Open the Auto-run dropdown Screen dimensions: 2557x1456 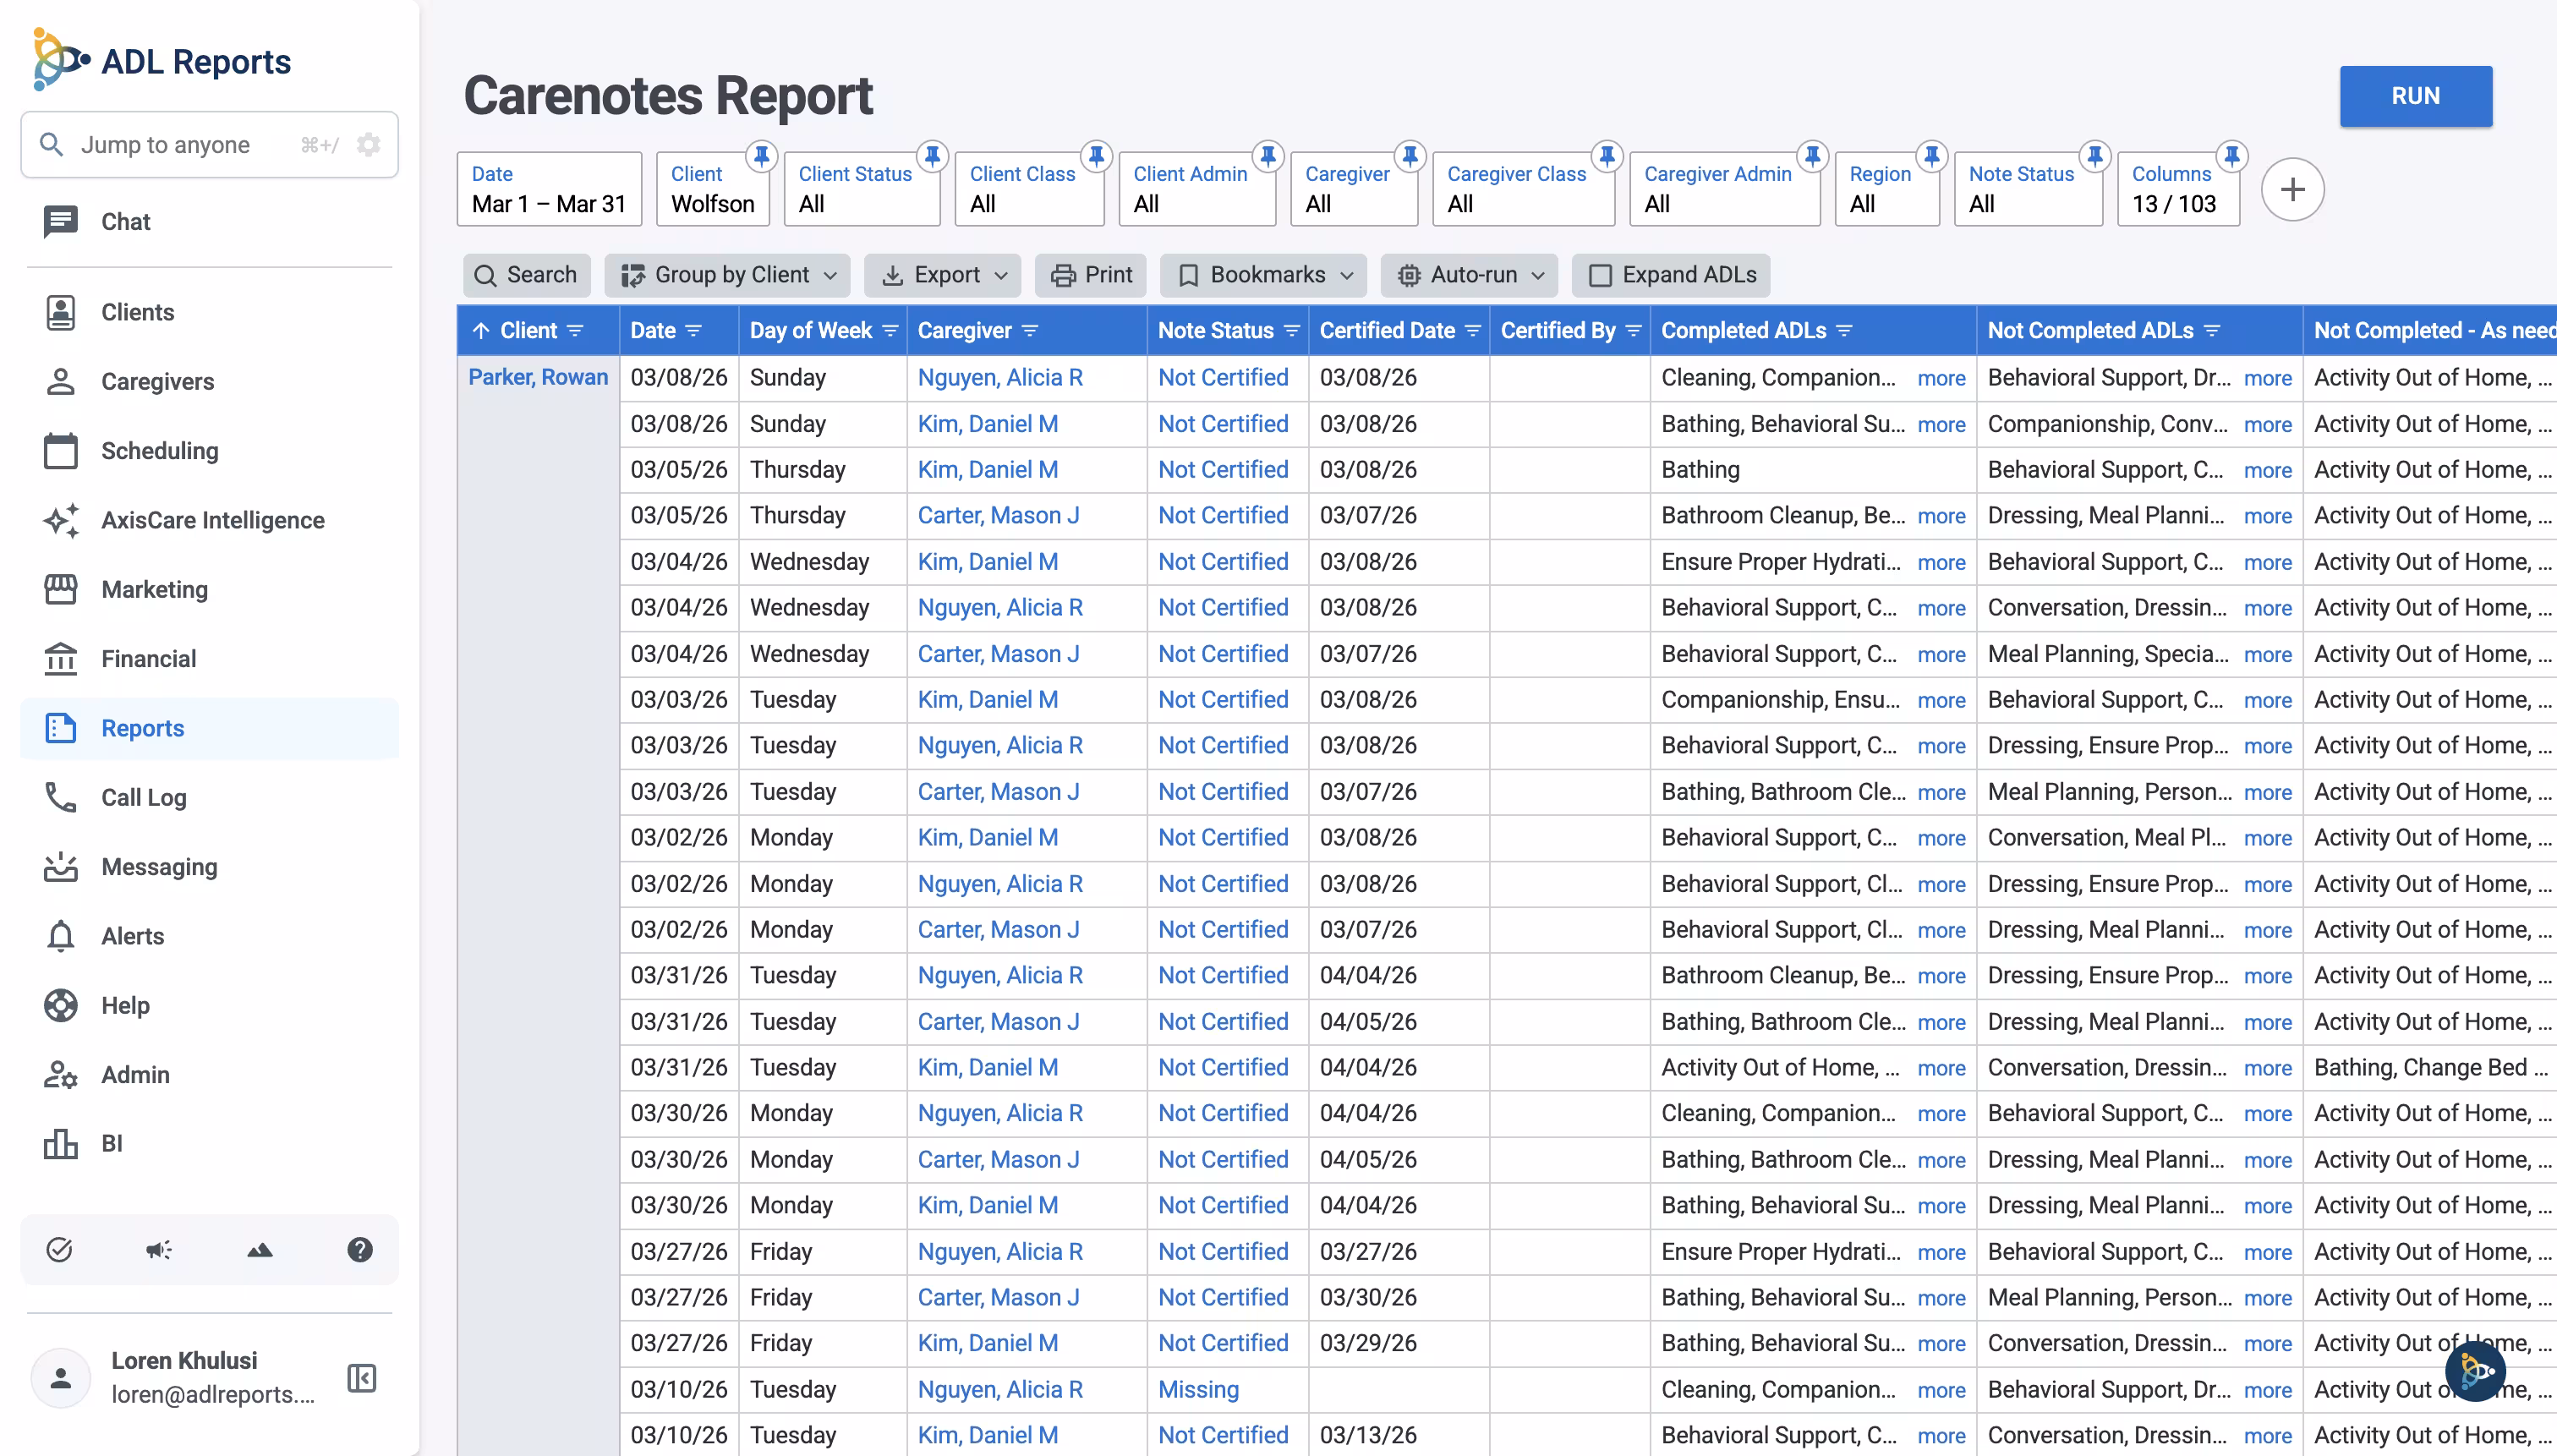point(1469,275)
